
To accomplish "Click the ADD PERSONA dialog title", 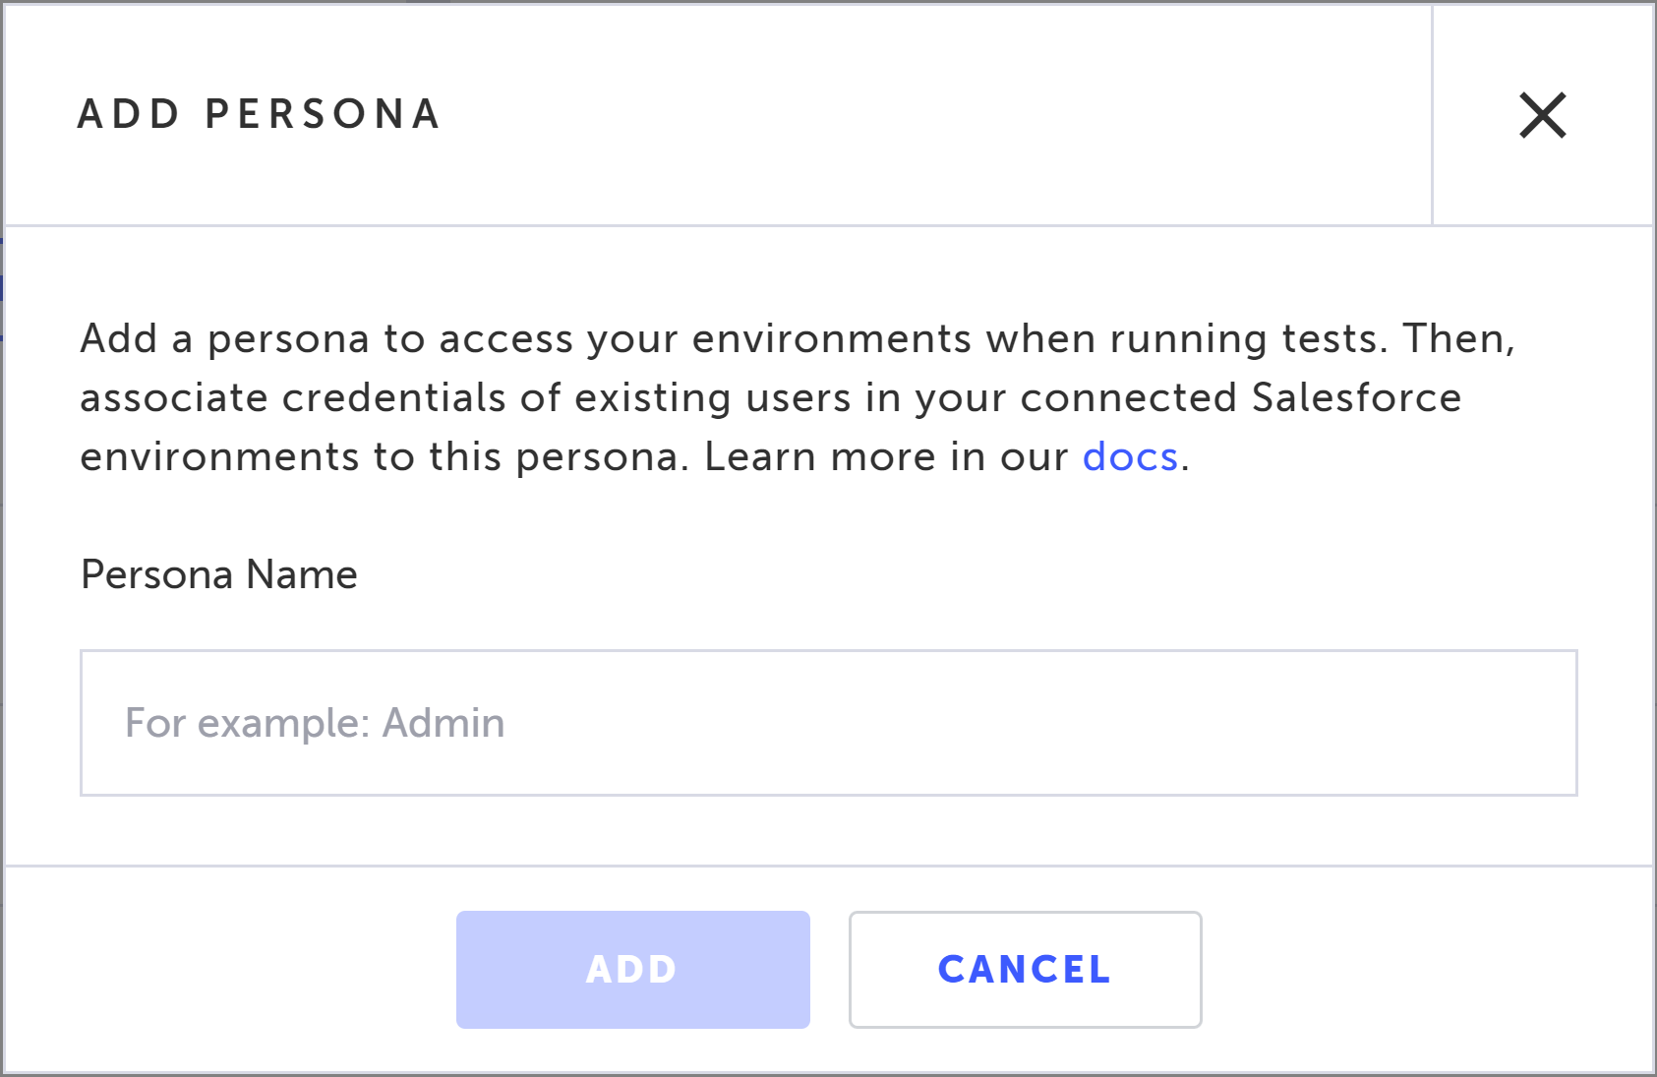I will click(x=259, y=114).
